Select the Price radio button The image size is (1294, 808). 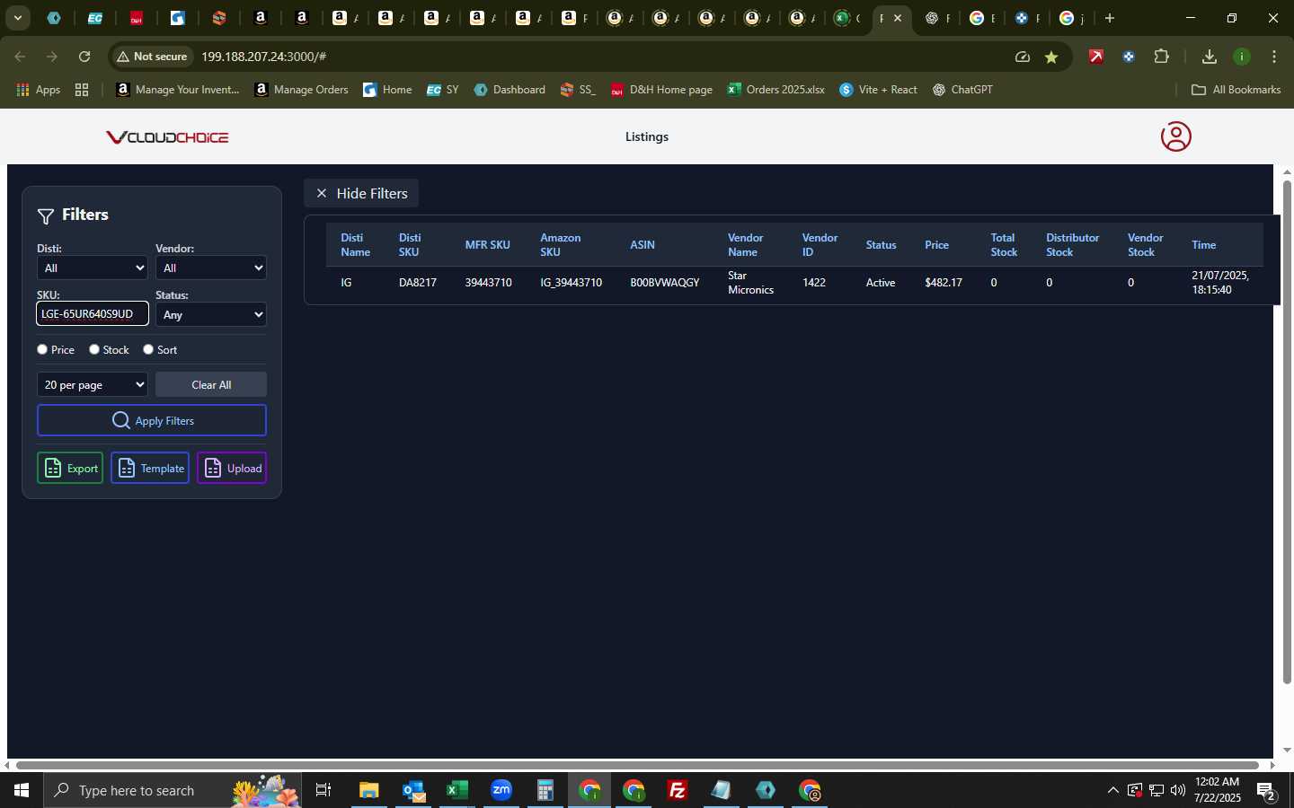click(x=42, y=349)
